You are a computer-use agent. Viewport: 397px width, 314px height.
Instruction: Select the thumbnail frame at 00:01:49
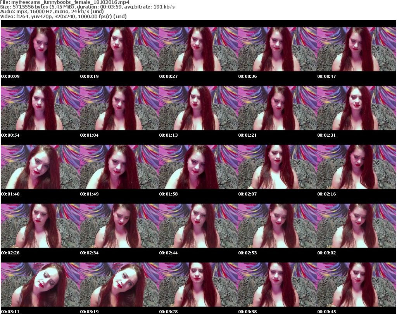tap(119, 167)
